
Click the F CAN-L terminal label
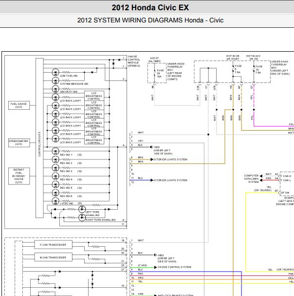click(286, 180)
